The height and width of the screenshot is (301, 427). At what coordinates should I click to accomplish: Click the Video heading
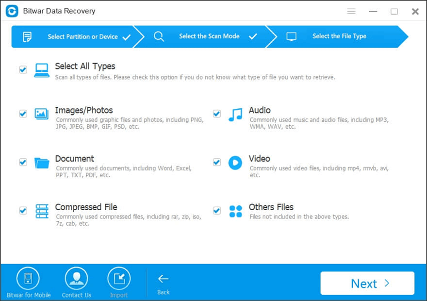click(x=259, y=159)
